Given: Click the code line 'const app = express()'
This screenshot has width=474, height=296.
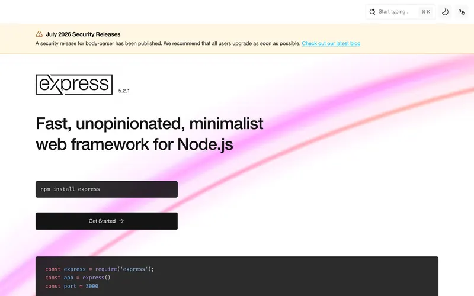Looking at the screenshot, I should (x=78, y=277).
